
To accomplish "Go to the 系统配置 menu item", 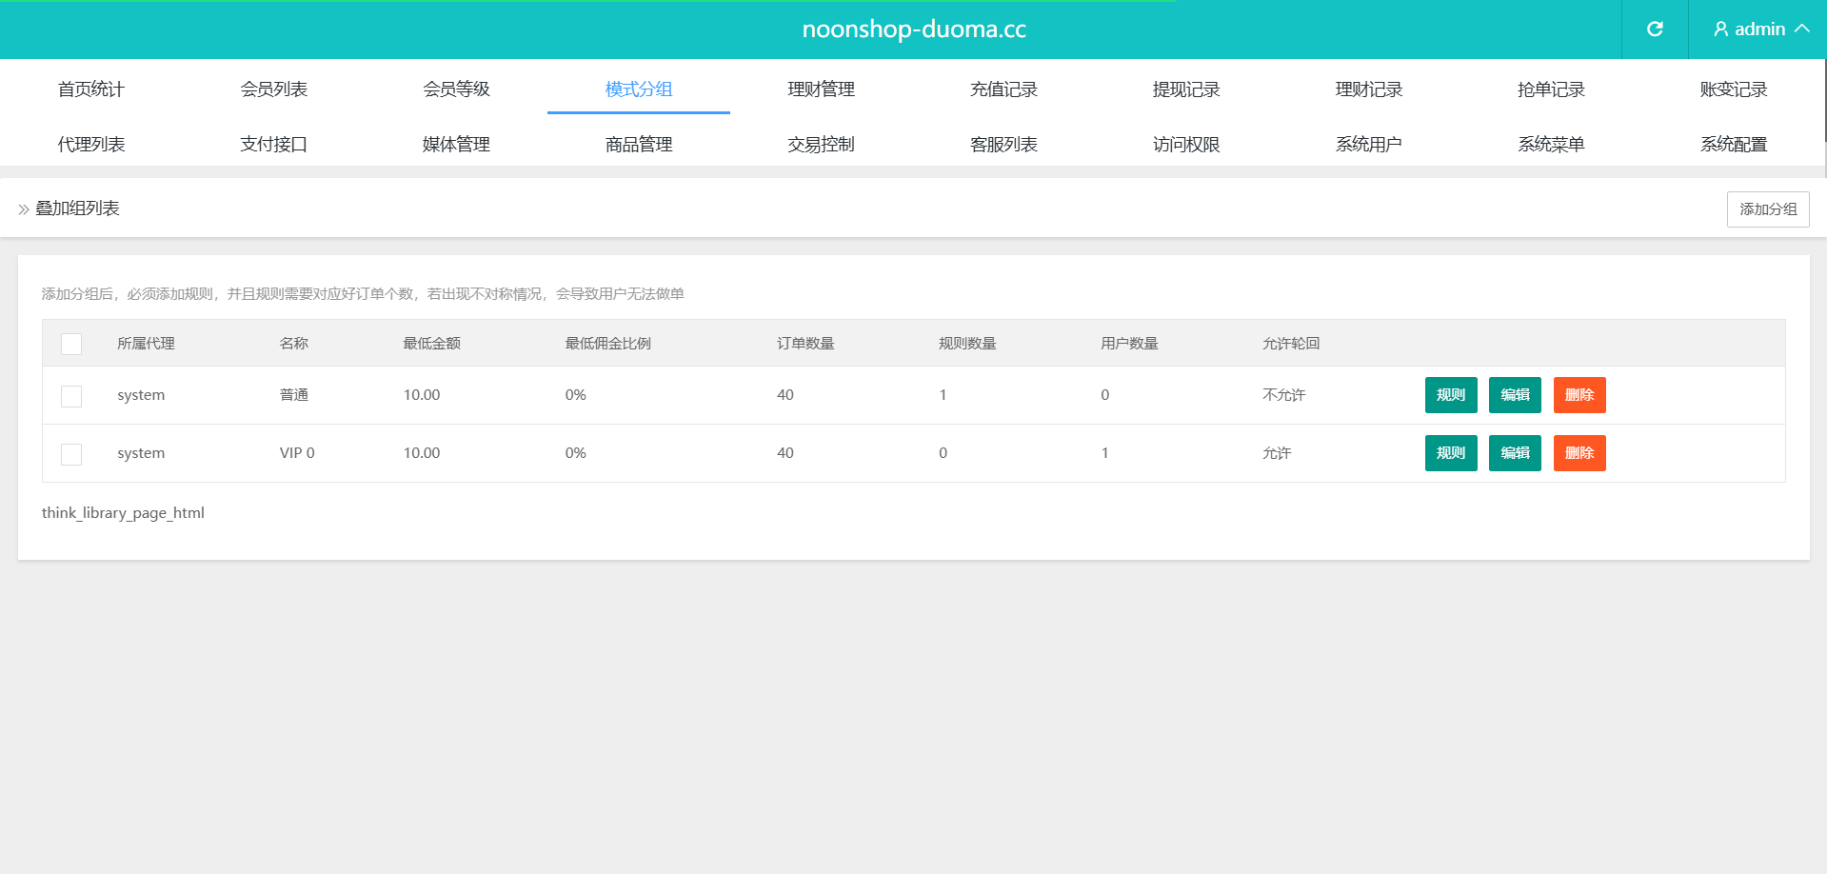I will (x=1734, y=145).
